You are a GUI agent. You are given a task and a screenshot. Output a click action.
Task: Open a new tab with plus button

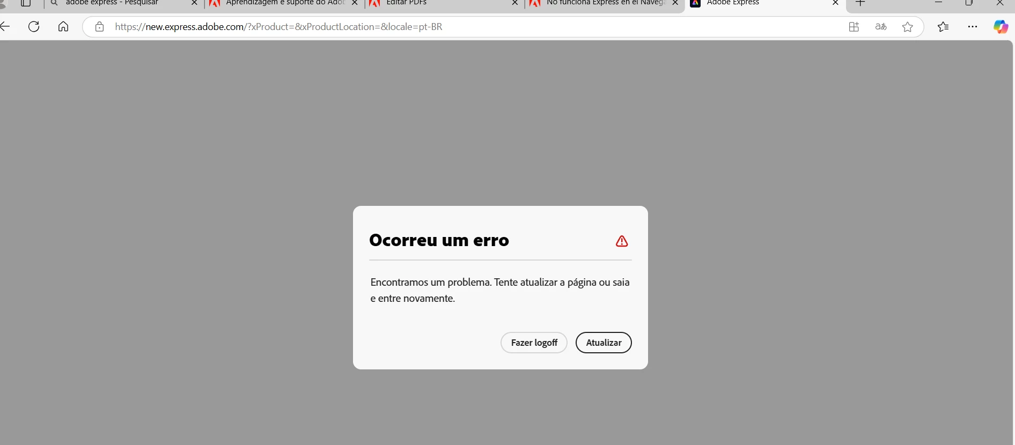coord(860,3)
